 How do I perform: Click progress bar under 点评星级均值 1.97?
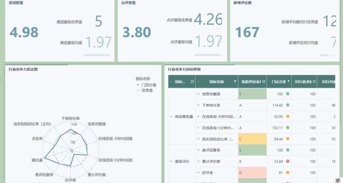207,55
